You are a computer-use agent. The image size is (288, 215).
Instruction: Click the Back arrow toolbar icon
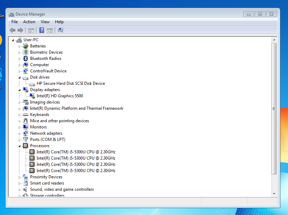pos(12,30)
